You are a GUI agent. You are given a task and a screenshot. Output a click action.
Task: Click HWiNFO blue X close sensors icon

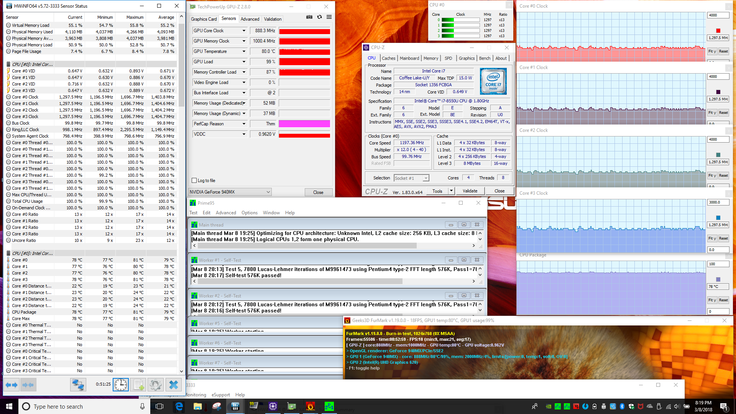tap(173, 384)
